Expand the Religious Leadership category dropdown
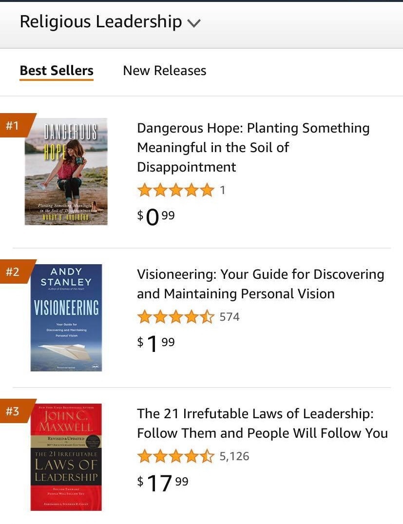Screen dimensions: 403x524 pos(193,23)
